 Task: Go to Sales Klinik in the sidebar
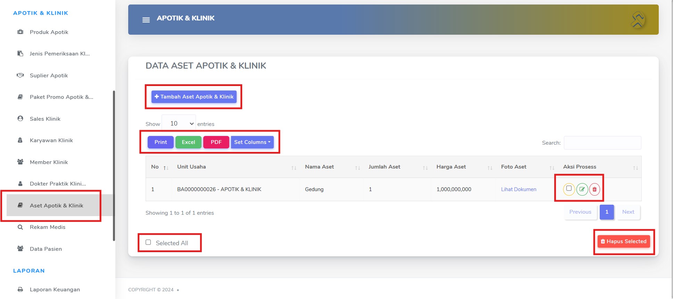(x=45, y=119)
